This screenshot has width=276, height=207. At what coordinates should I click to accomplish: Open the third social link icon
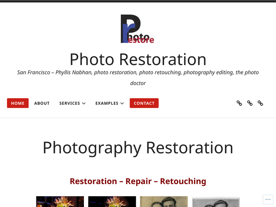coord(260,103)
